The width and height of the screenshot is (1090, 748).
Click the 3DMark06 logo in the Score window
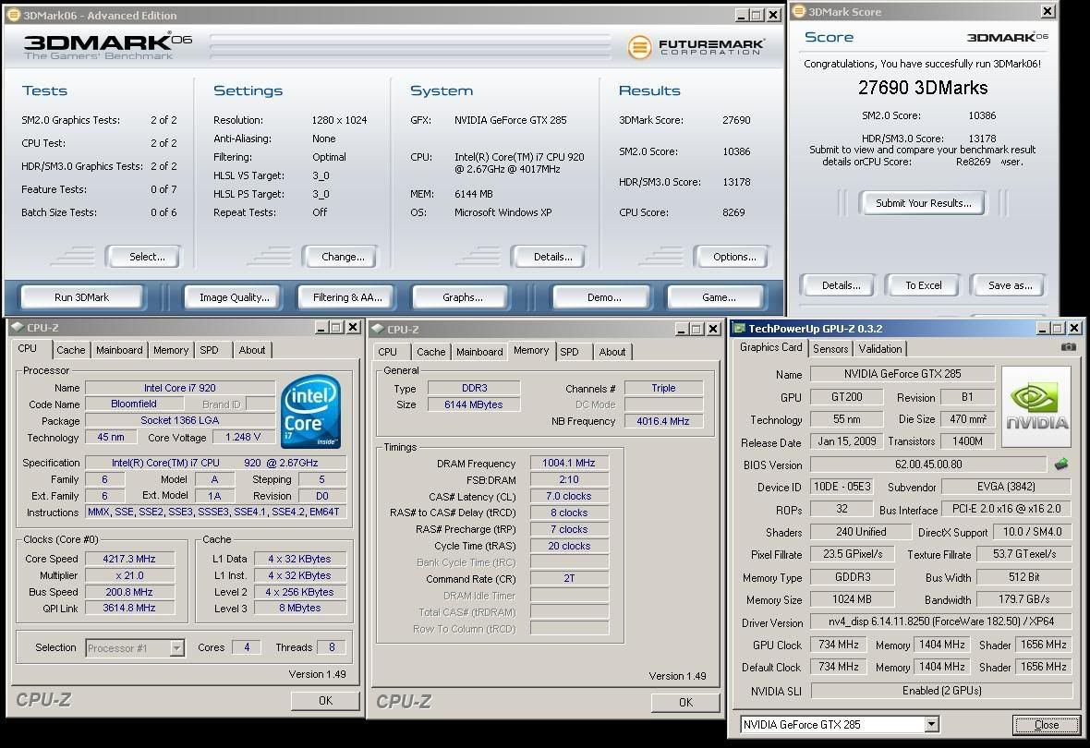point(1007,37)
